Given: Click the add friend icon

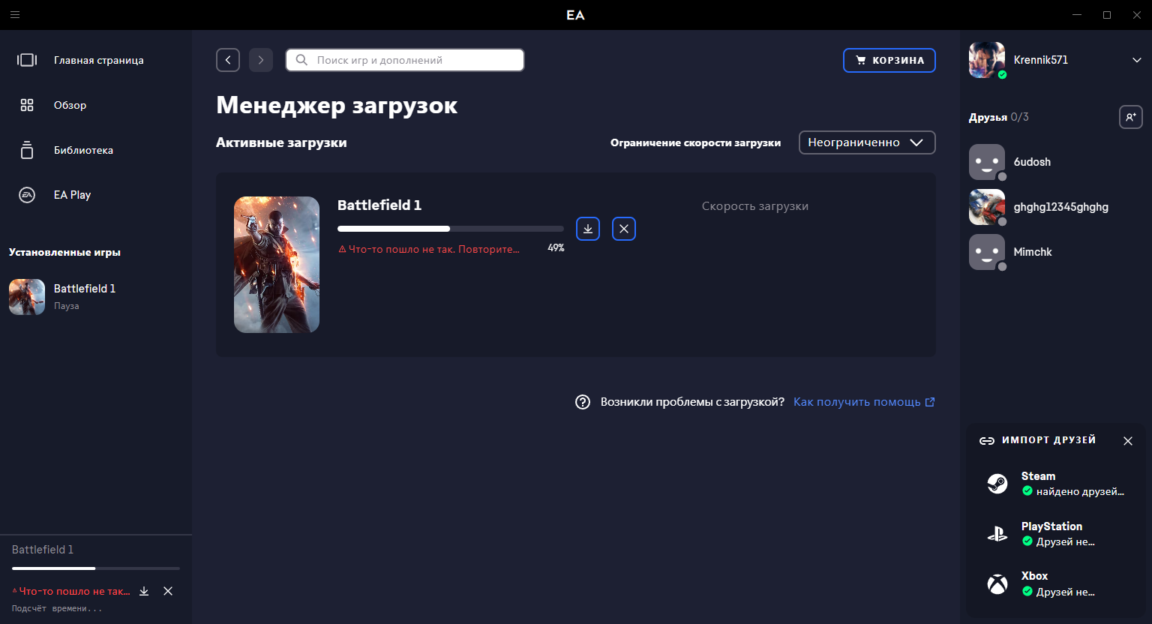Looking at the screenshot, I should coord(1131,117).
